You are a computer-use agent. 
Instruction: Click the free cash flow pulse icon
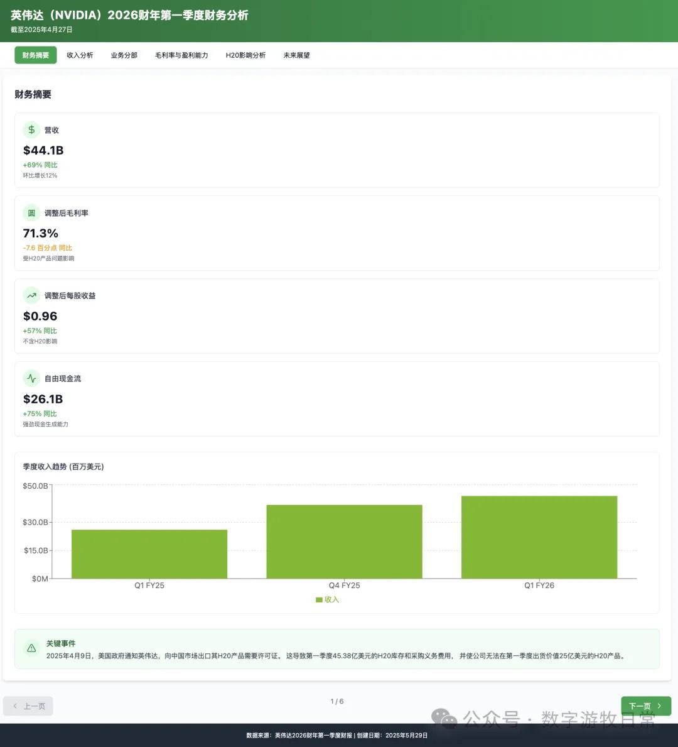[x=31, y=379]
